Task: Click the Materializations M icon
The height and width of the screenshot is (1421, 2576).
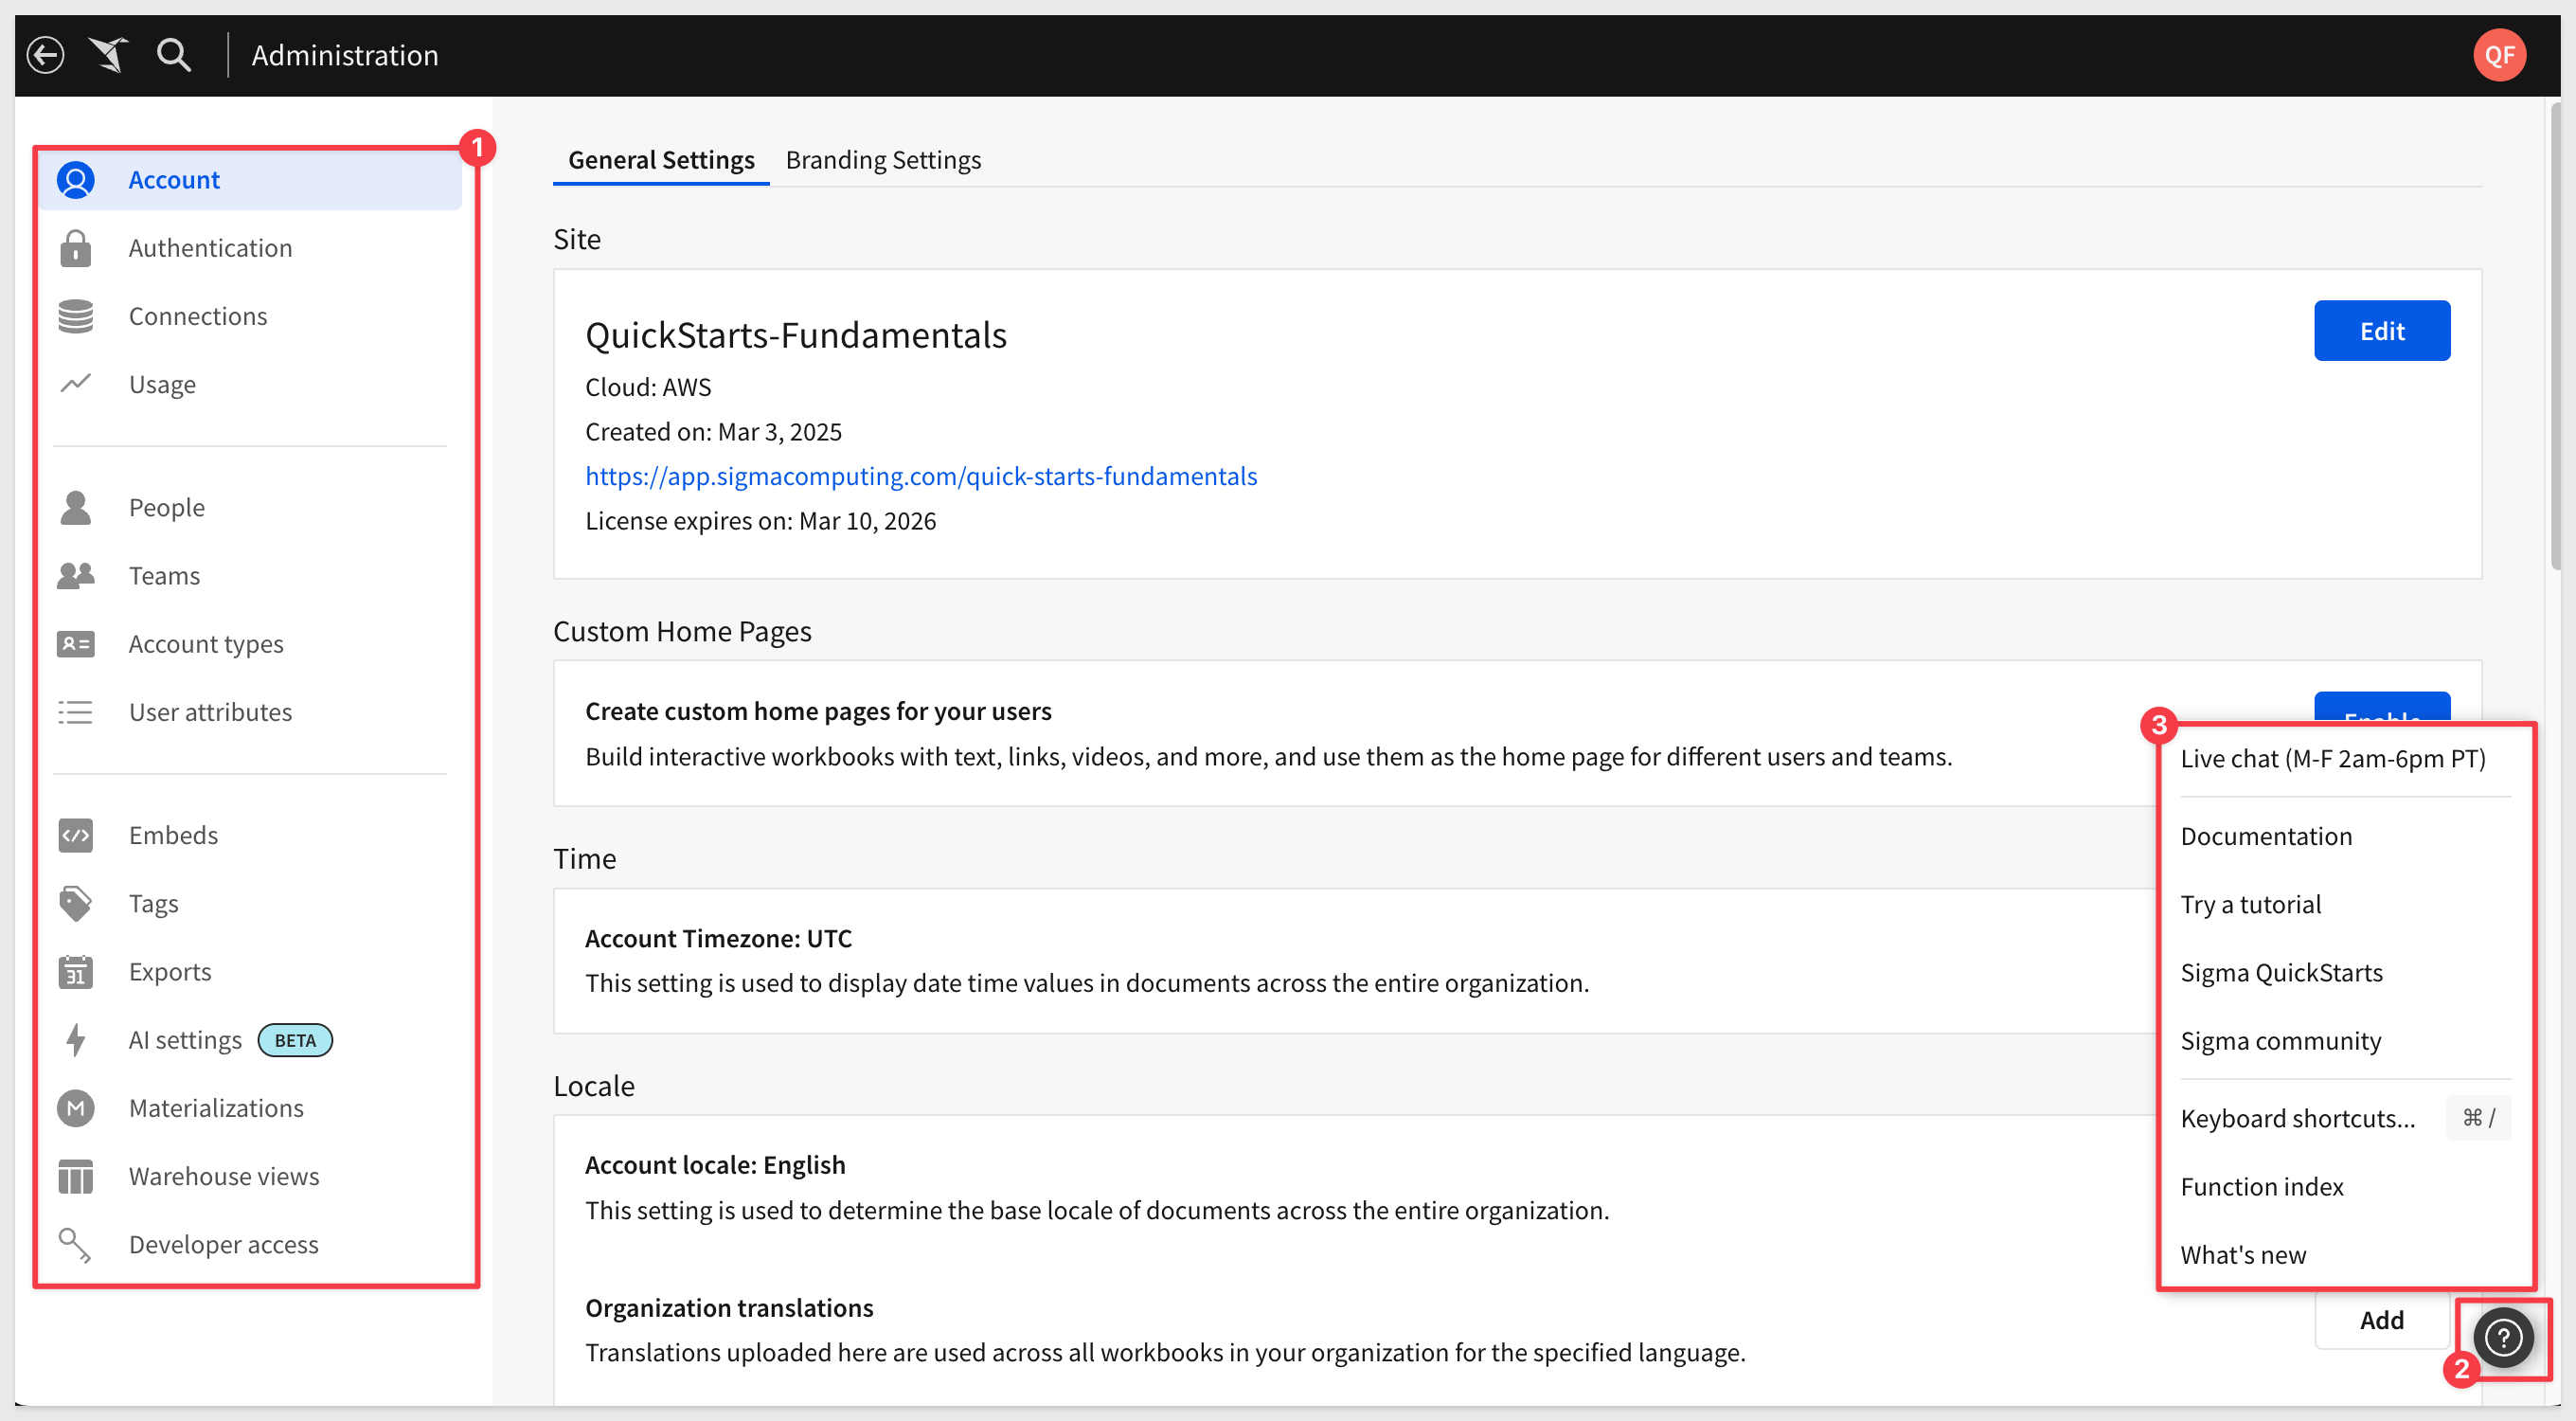Action: [76, 1108]
